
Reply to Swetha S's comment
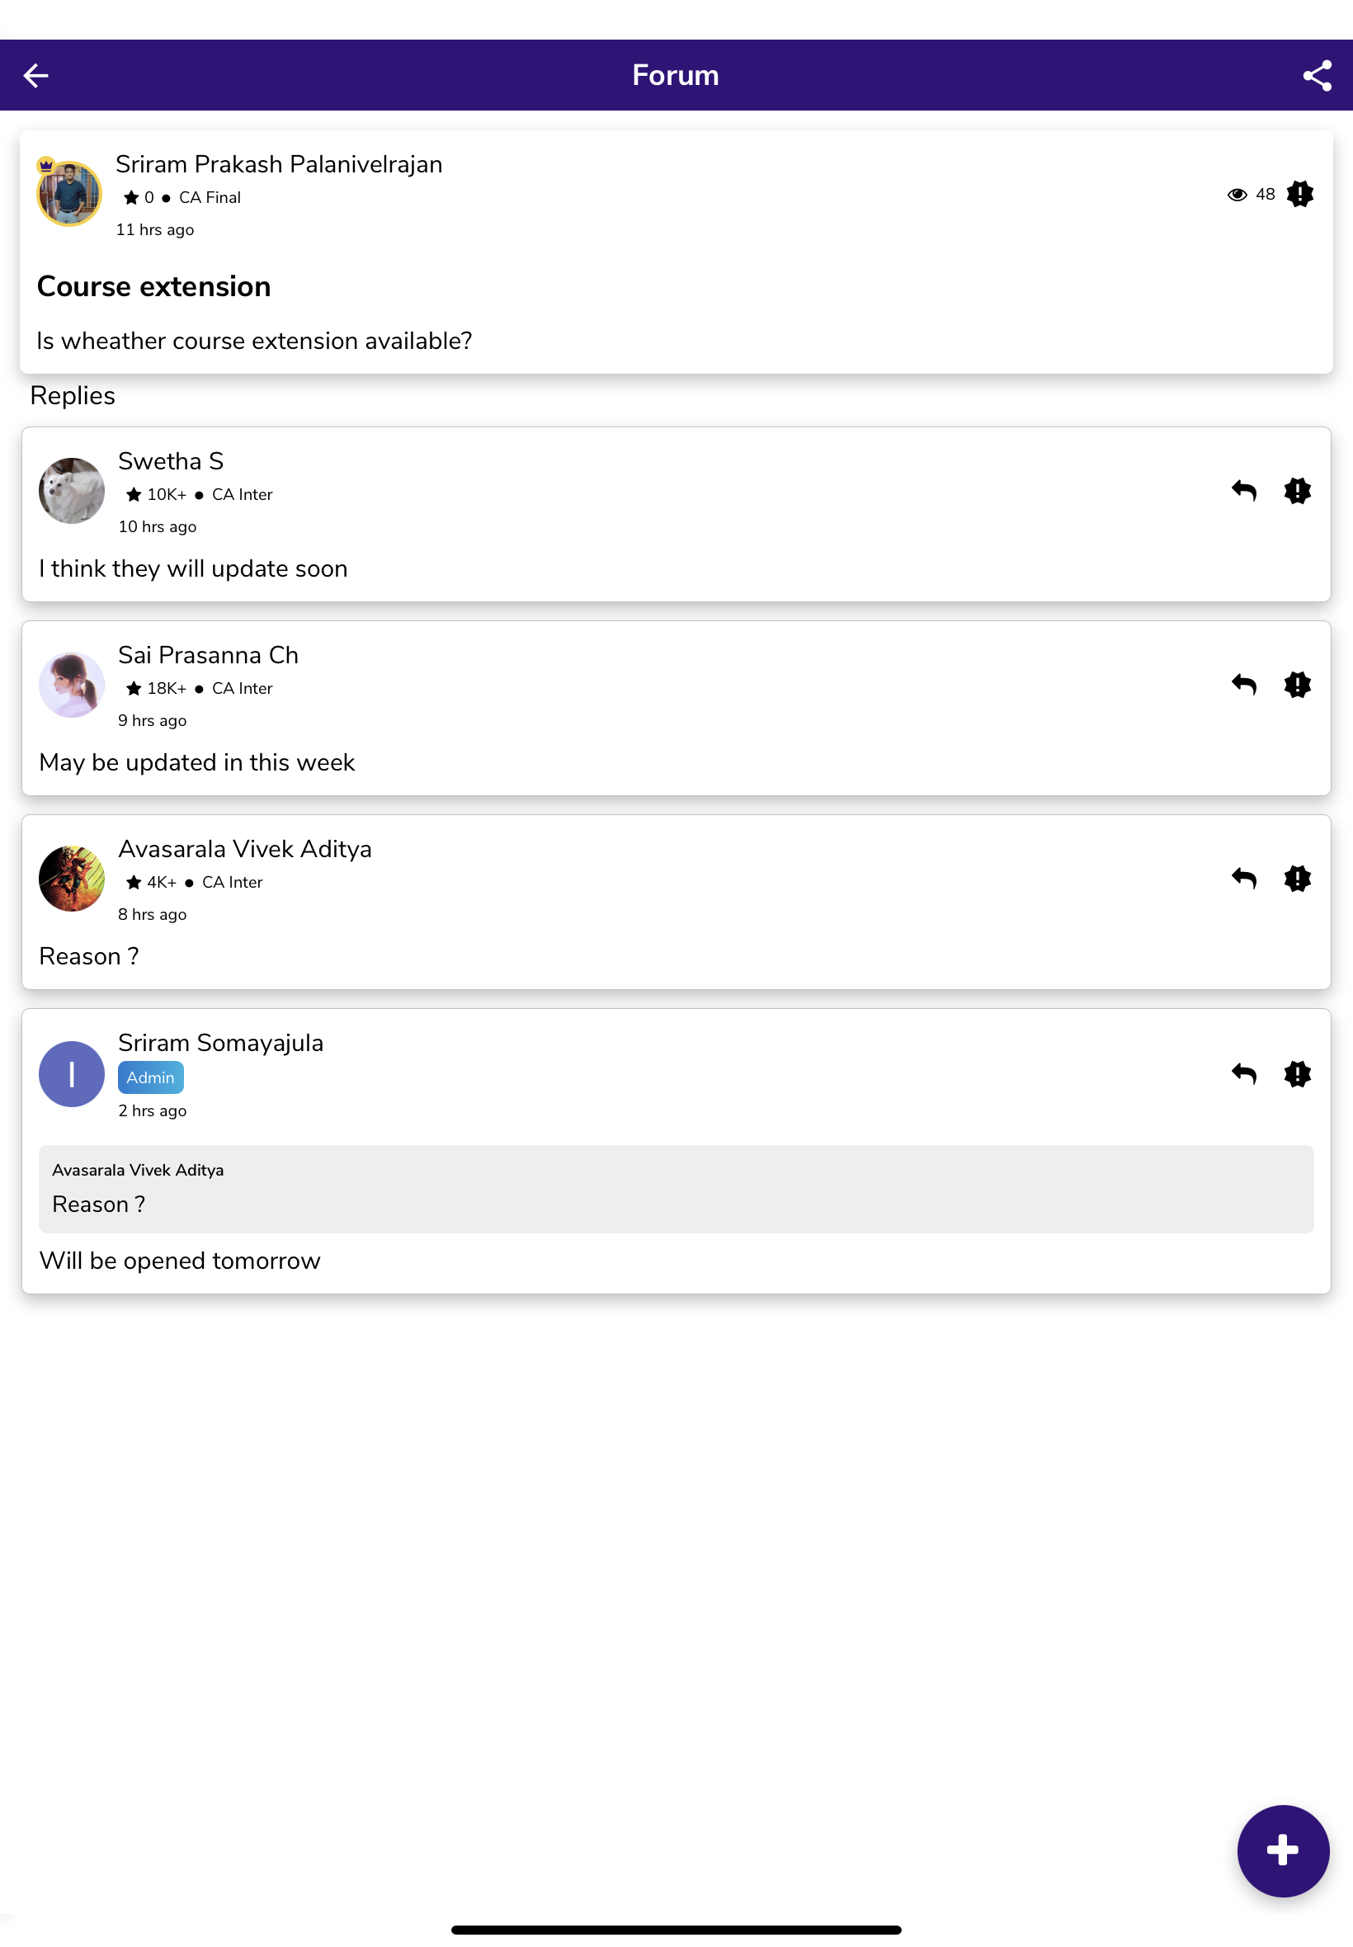point(1243,491)
